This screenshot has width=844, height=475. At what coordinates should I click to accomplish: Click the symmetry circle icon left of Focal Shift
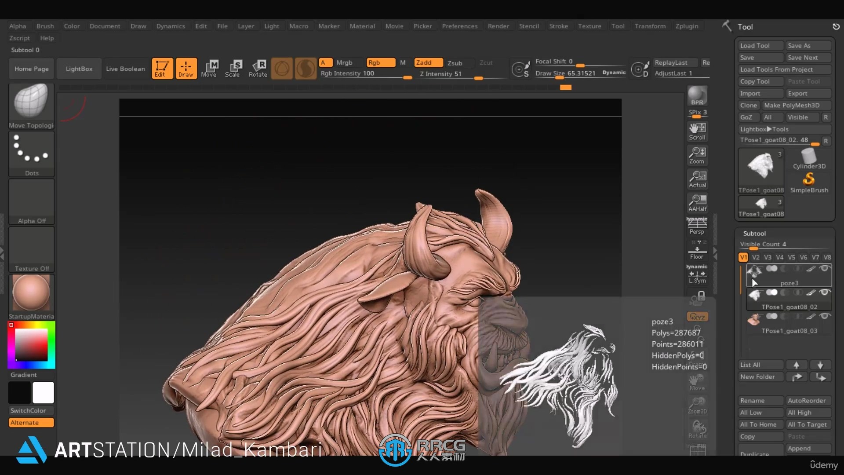point(520,69)
